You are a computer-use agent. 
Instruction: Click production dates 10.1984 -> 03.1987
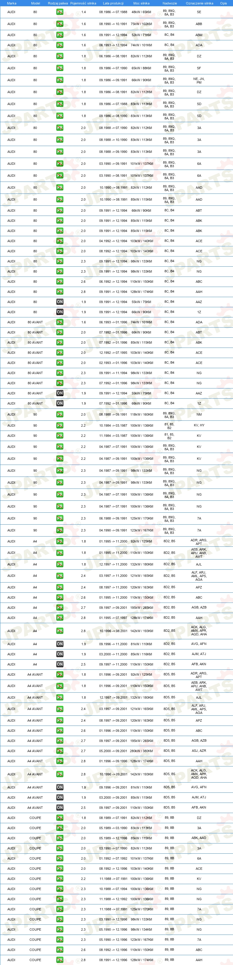tap(113, 425)
